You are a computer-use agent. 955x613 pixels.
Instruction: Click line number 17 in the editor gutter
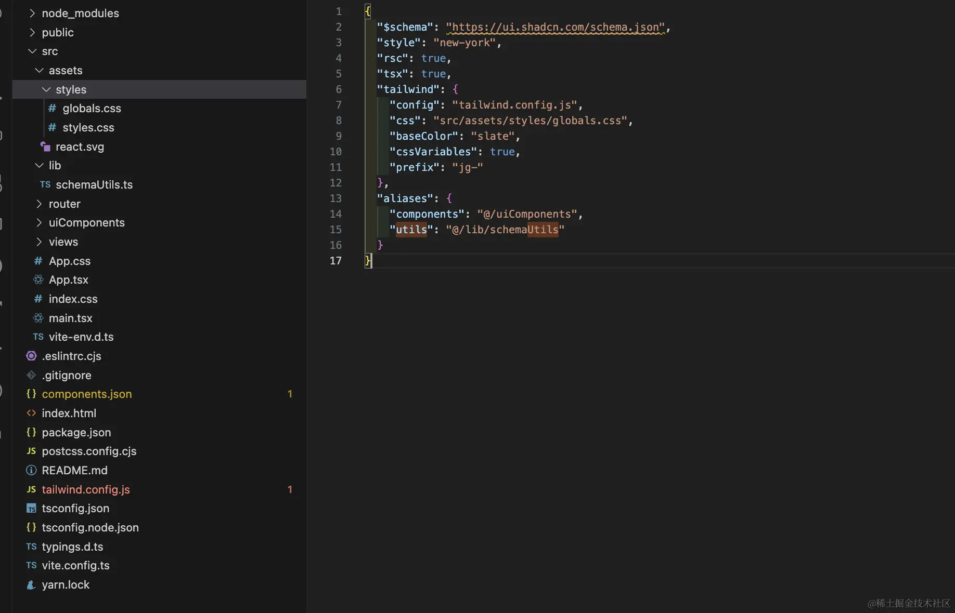coord(335,261)
